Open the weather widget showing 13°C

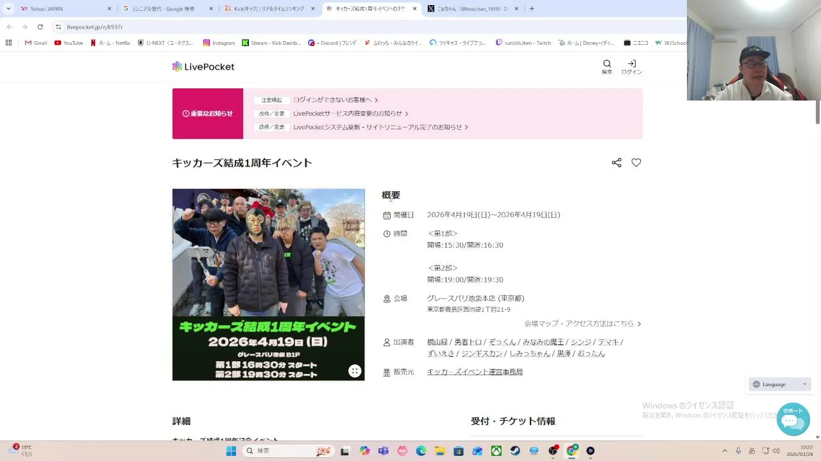pos(19,451)
